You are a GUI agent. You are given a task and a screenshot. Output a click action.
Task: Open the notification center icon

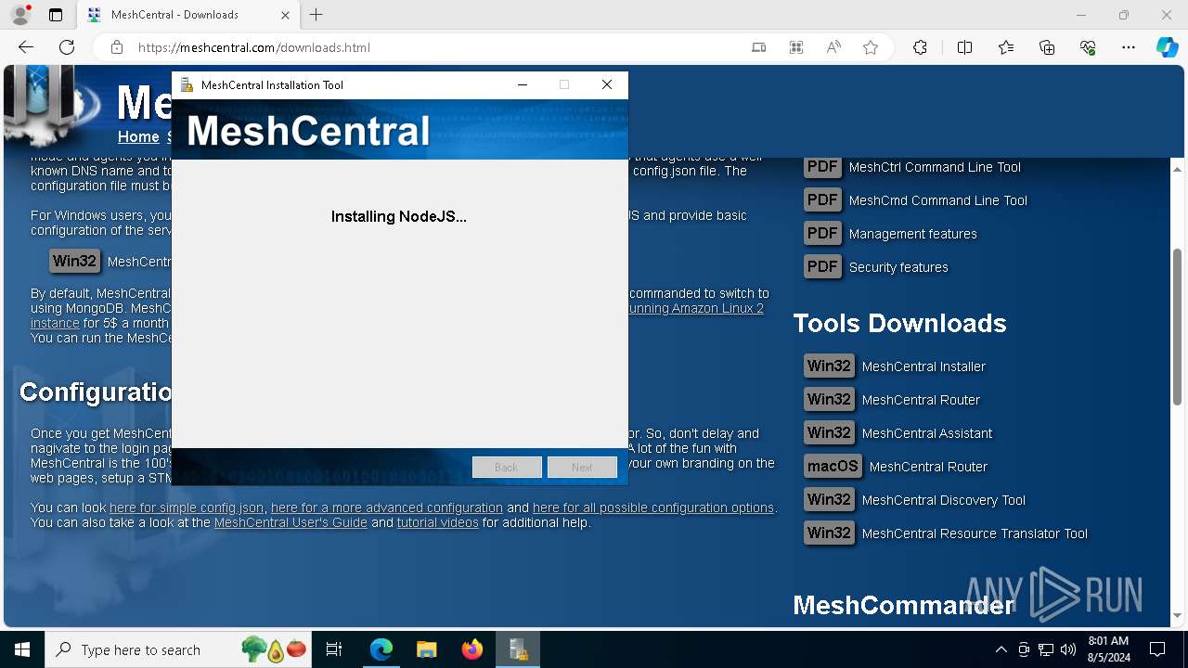click(1157, 649)
